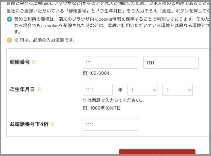Click the yellow exclamation icon beside the required-fields note

click(9, 40)
